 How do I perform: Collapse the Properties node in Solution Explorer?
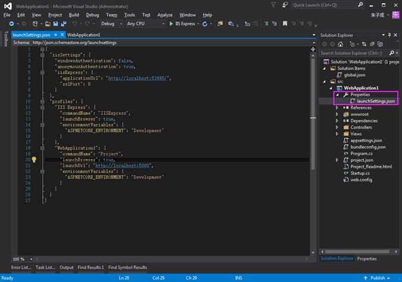[x=337, y=95]
